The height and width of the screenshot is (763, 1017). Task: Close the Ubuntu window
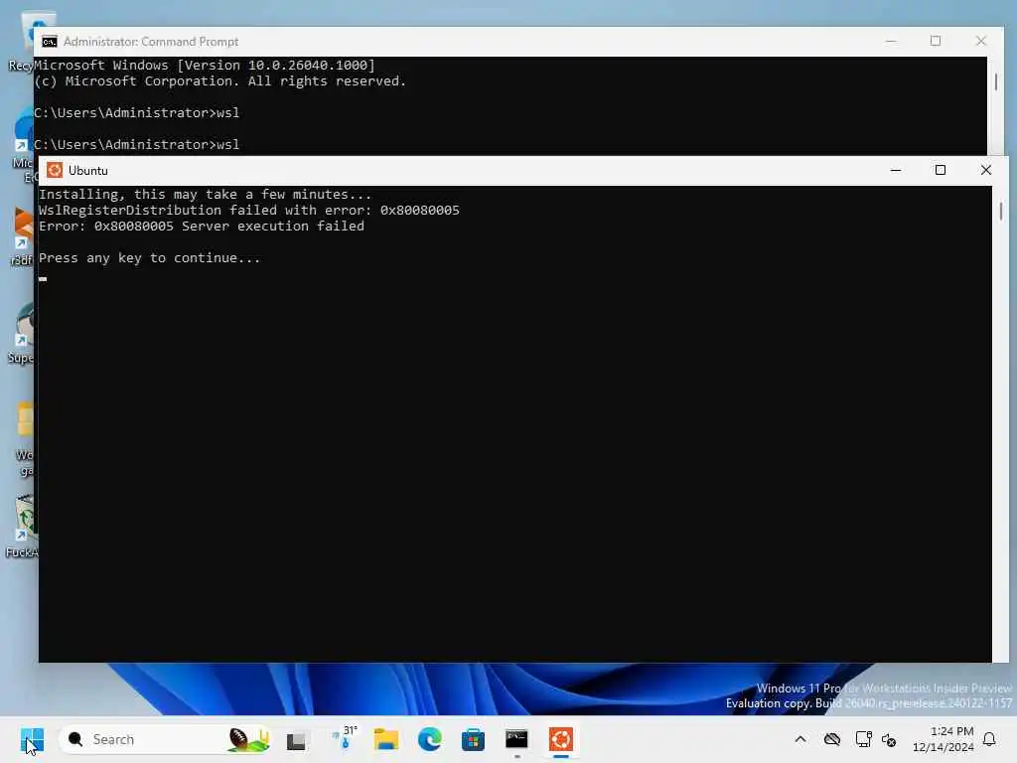[x=986, y=170]
